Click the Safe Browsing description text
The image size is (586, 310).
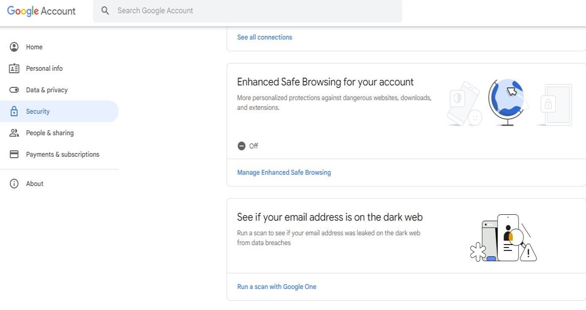[334, 103]
